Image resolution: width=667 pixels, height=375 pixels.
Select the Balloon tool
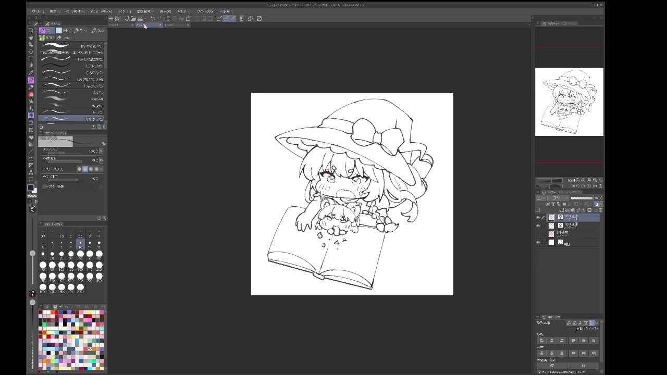31,179
